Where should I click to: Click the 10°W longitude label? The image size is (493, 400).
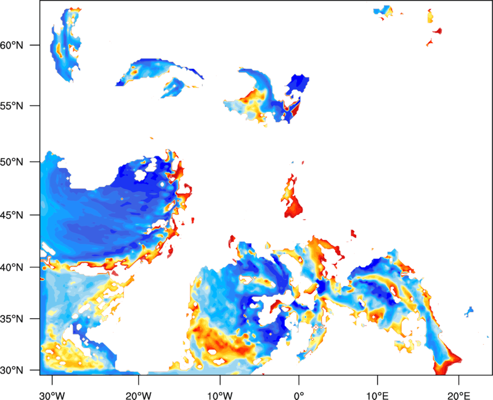(220, 396)
